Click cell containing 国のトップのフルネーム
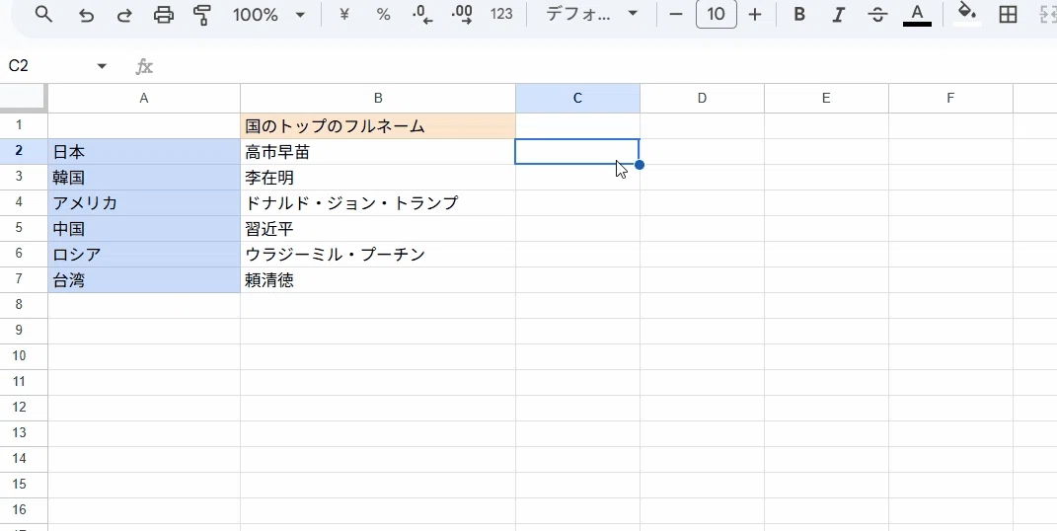The height and width of the screenshot is (531, 1057). coord(378,126)
